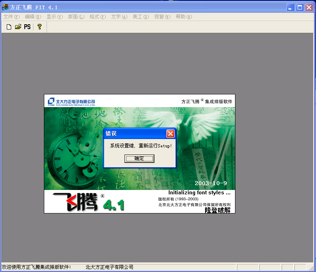The height and width of the screenshot is (272, 316).
Task: Open the 帮助(H) menu
Action: point(184,17)
